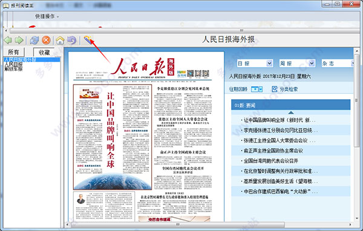Go to home via house icon
This screenshot has height=231, width=363.
60,41
